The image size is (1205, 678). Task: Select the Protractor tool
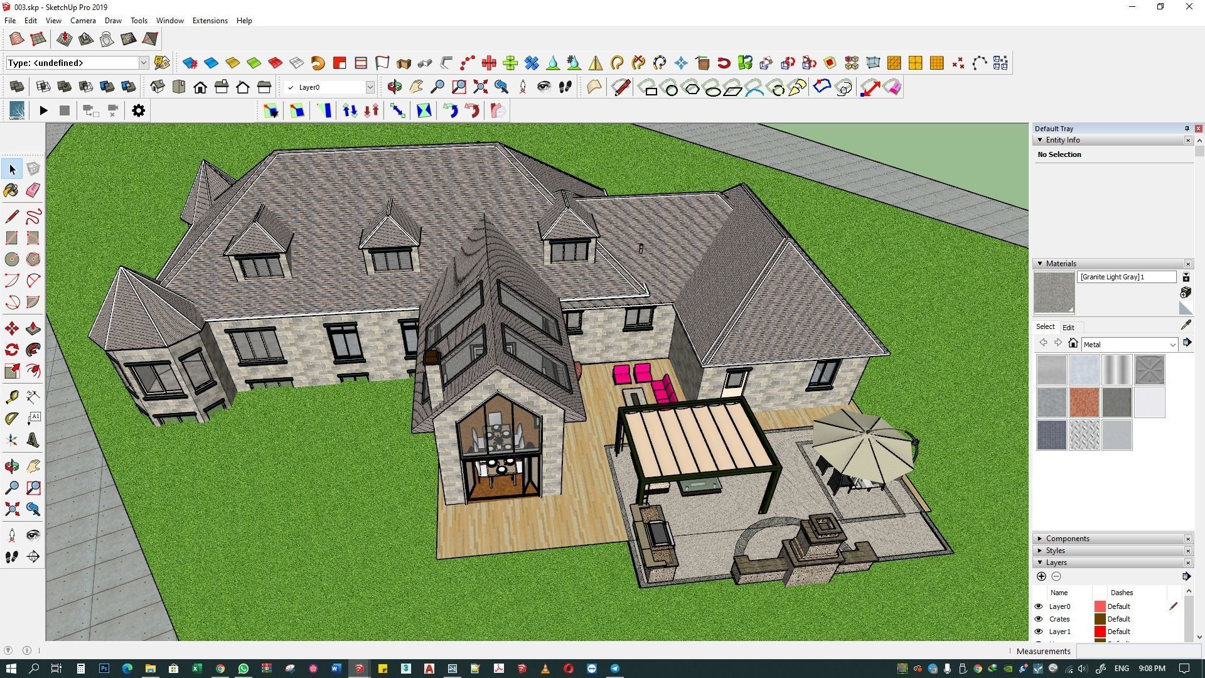coord(12,418)
